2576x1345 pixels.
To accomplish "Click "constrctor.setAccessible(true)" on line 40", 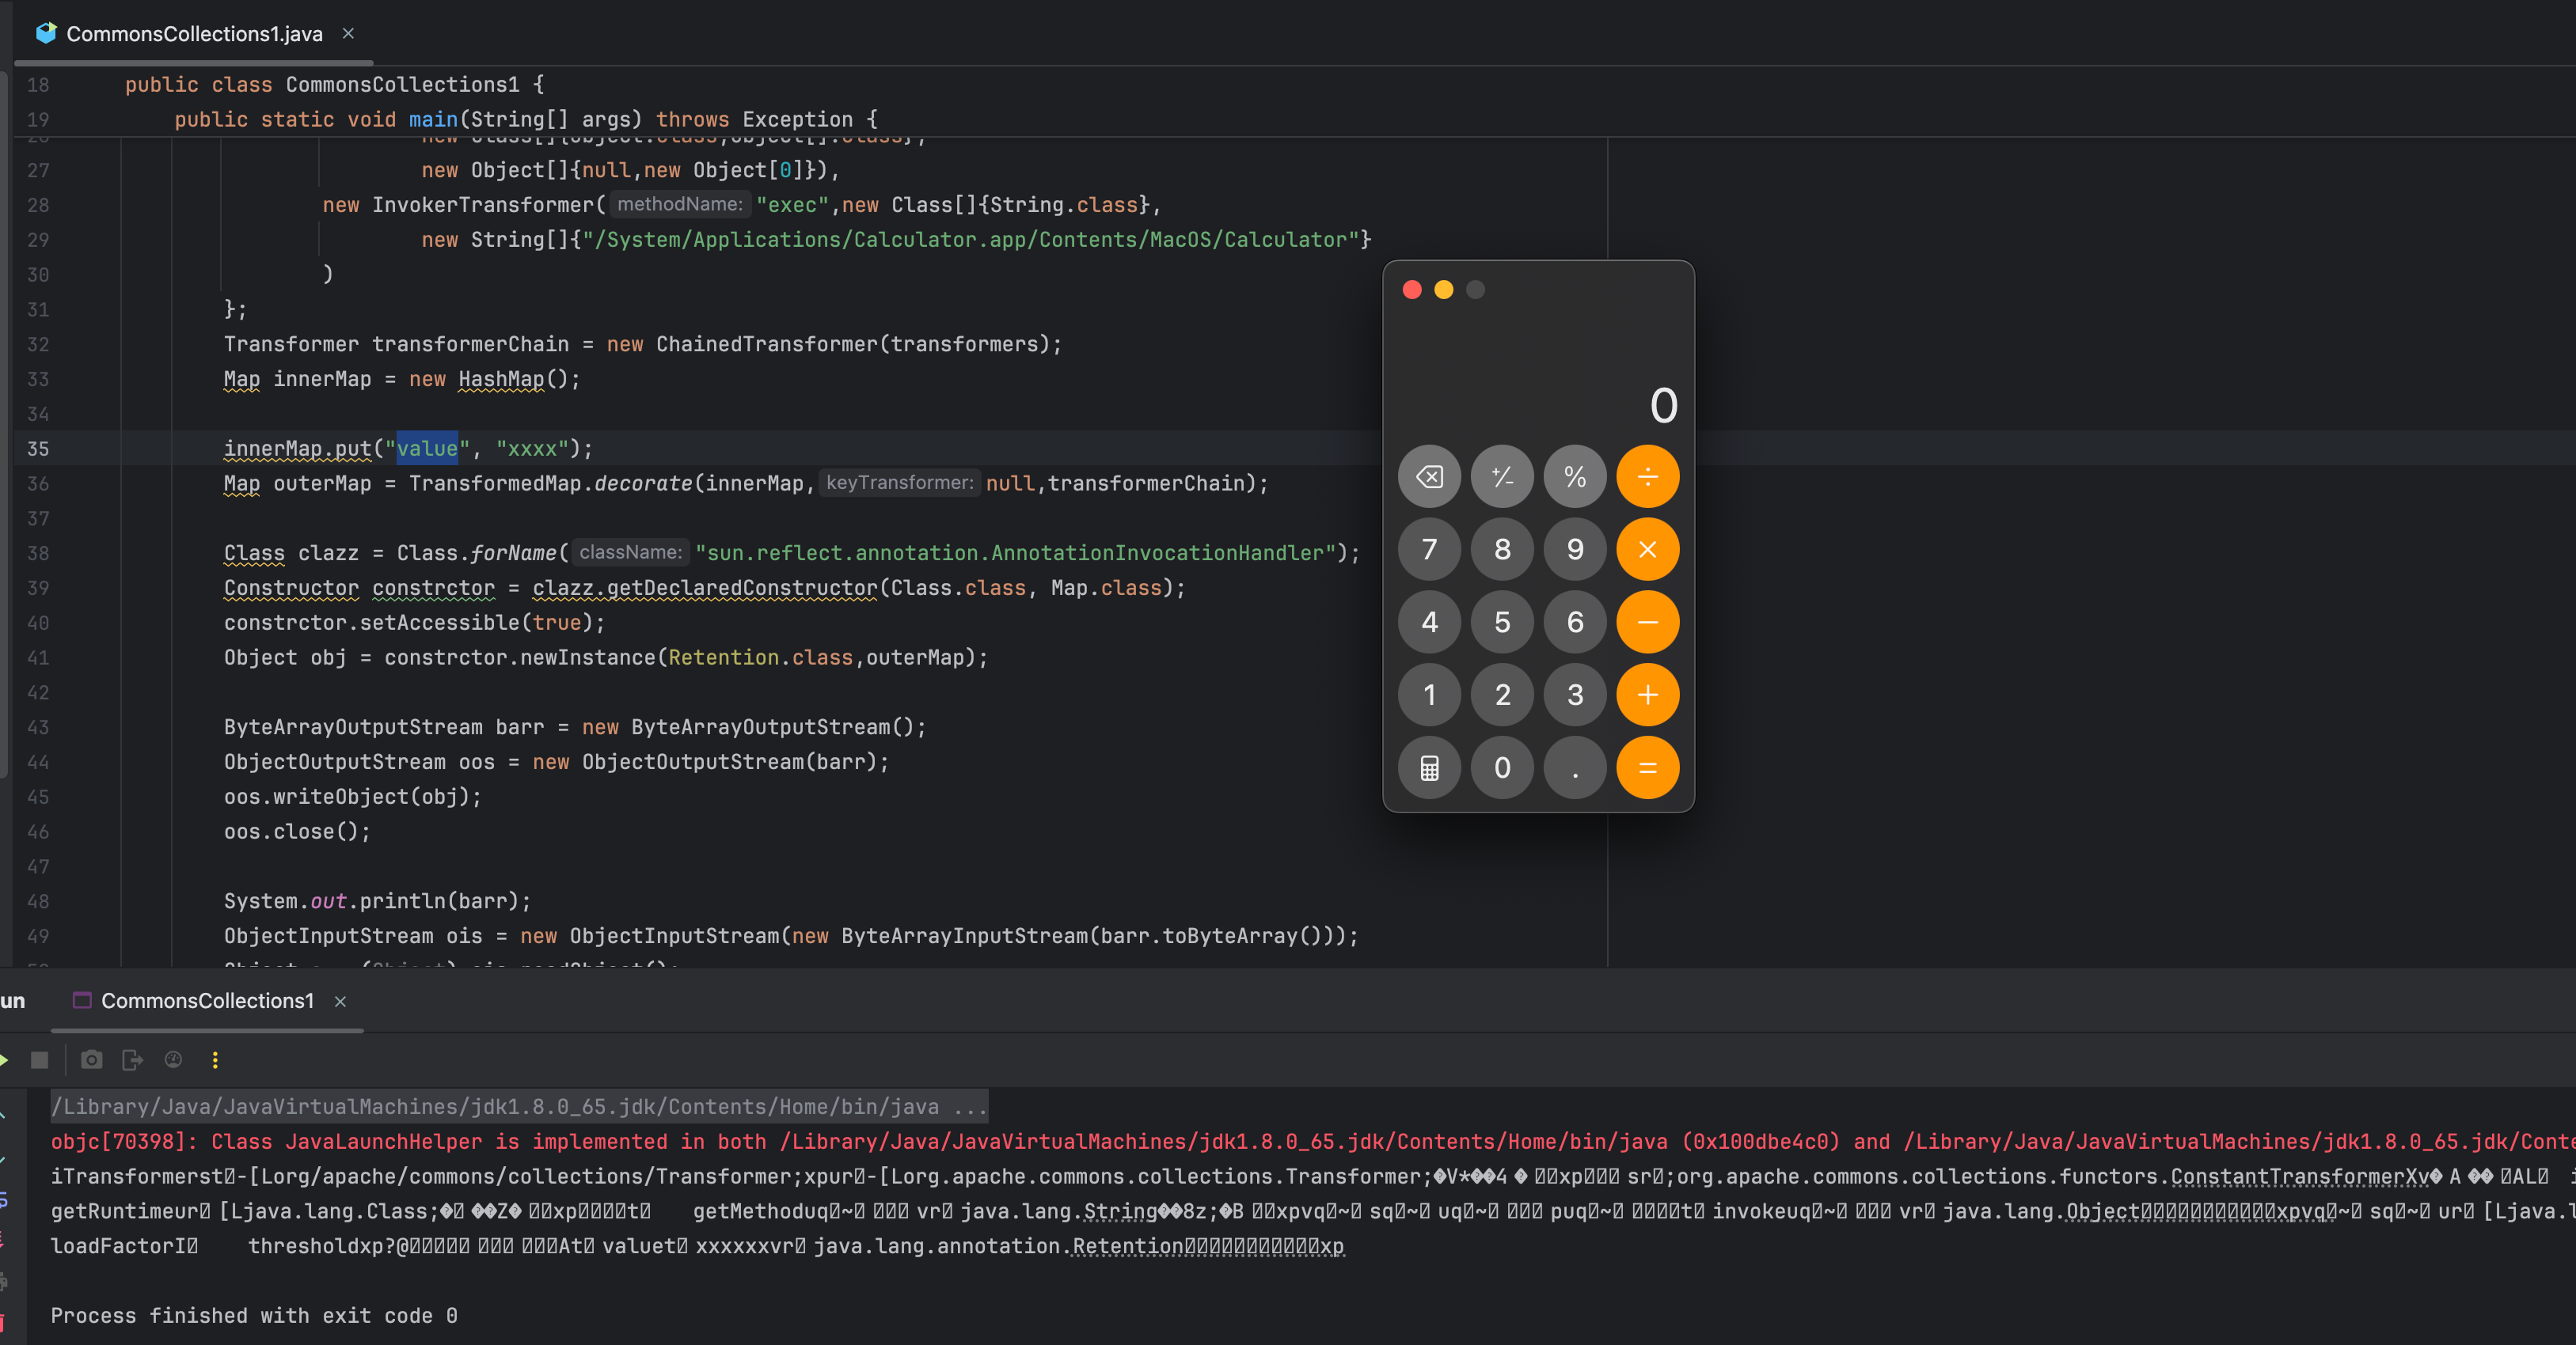I will pyautogui.click(x=414, y=623).
